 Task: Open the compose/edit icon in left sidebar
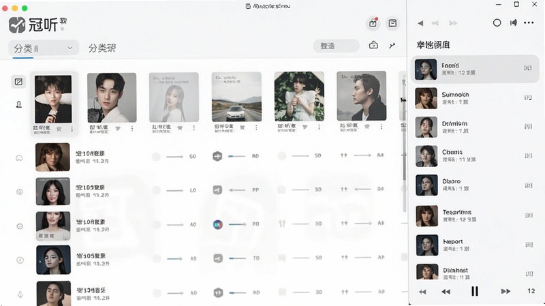pyautogui.click(x=18, y=82)
